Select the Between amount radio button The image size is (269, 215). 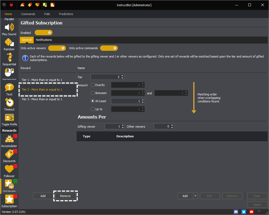point(93,93)
